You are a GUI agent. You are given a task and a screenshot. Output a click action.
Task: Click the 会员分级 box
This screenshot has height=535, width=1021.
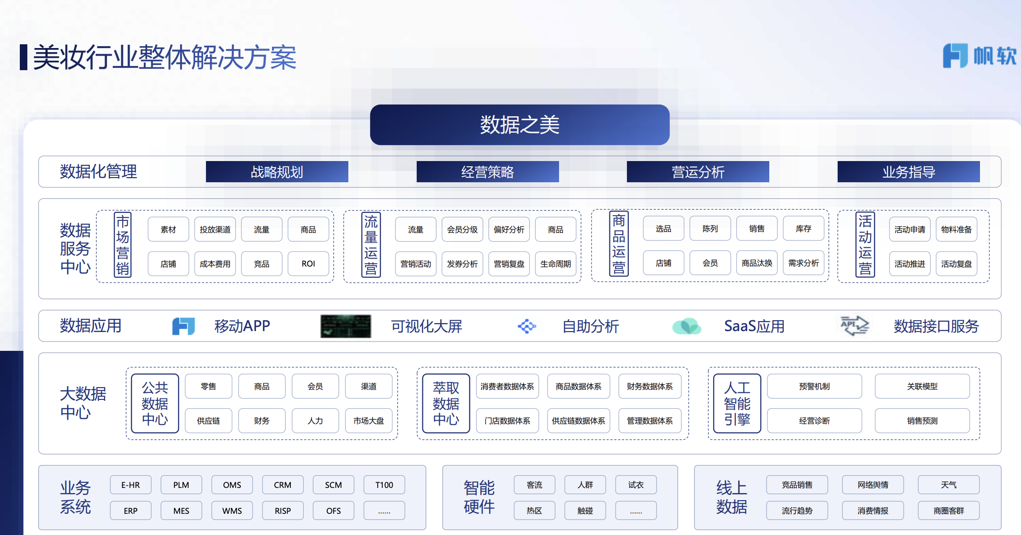pos(462,229)
